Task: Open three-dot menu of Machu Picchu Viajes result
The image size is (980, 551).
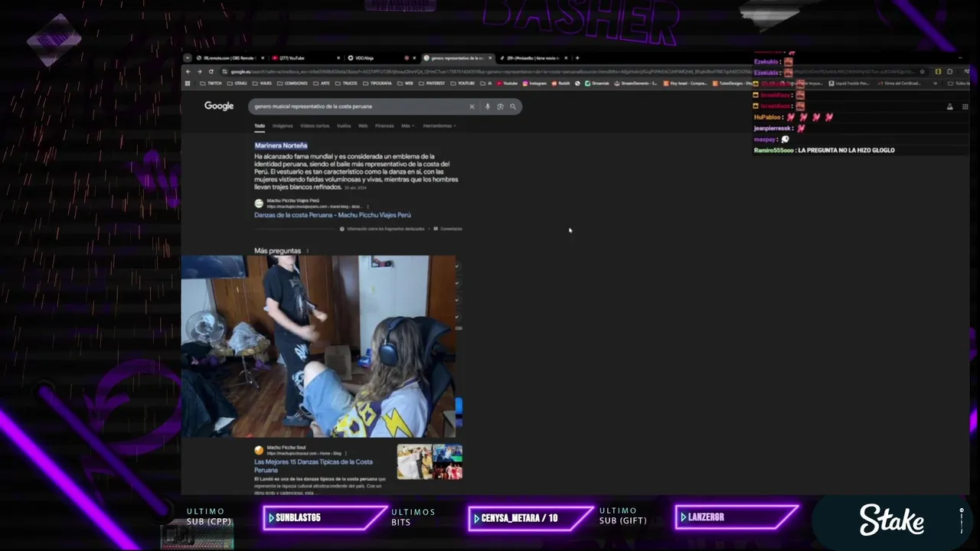Action: coord(367,207)
